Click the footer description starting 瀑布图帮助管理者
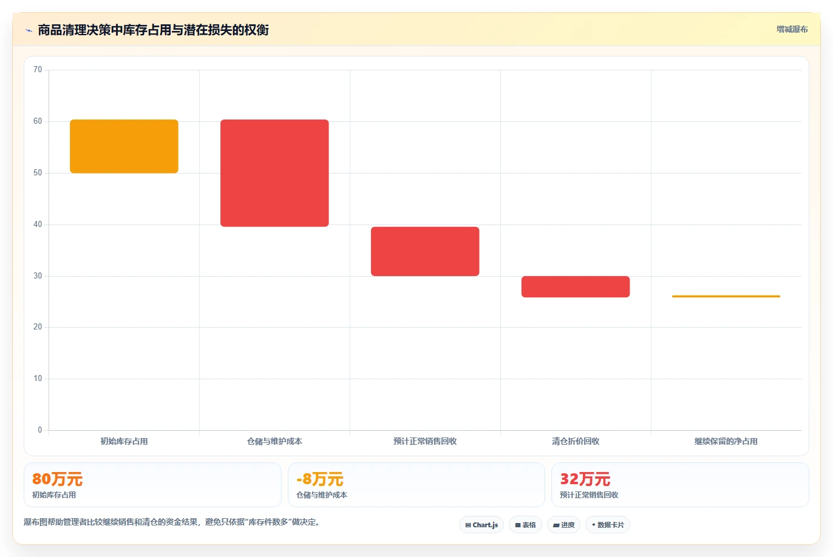 (x=172, y=522)
